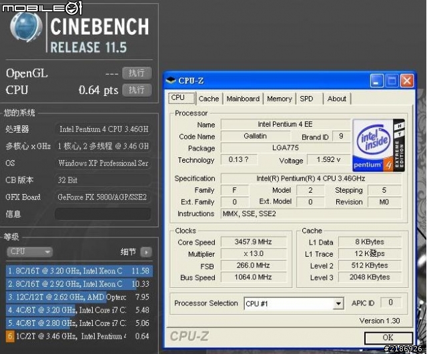Click the empty 信息 info field
Image resolution: width=427 pixels, height=354 pixels.
pyautogui.click(x=103, y=214)
